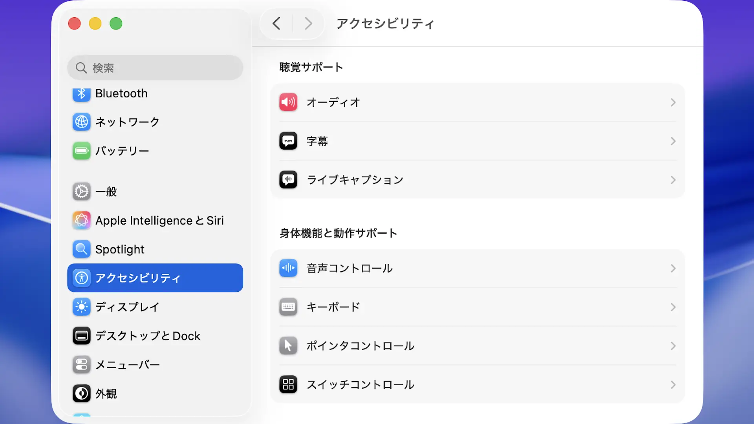Click the red オーディオ speaker icon
The height and width of the screenshot is (424, 754).
point(288,102)
